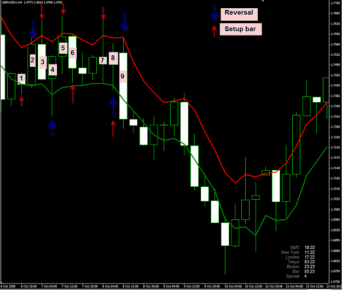
Task: Click the 9 Oct 12:00 time axis label
Action: click(192, 286)
